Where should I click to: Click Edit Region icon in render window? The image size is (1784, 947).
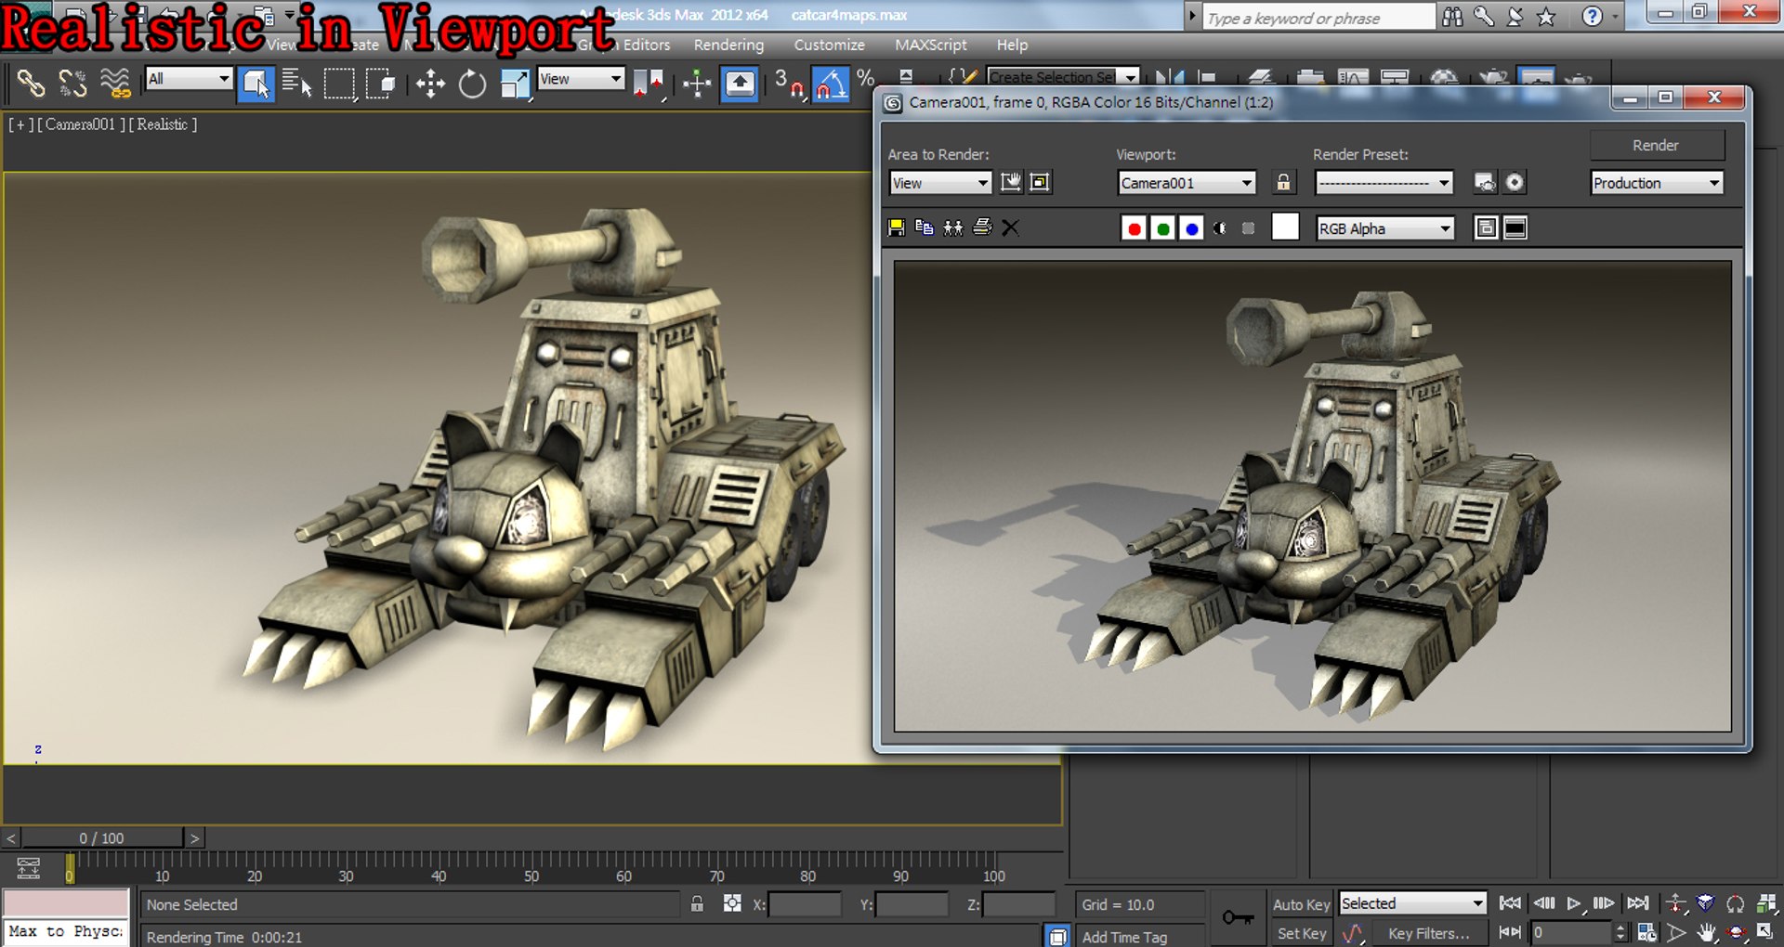tap(1011, 183)
